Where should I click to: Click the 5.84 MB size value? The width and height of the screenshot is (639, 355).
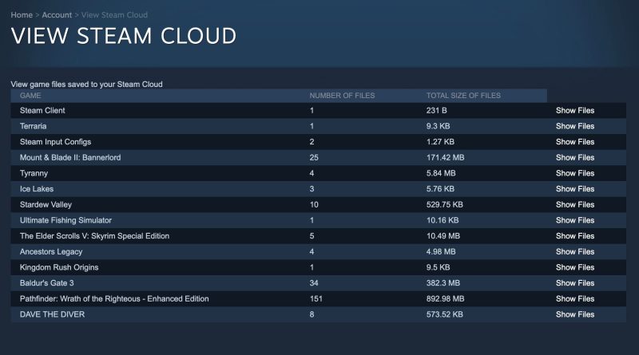click(x=441, y=173)
